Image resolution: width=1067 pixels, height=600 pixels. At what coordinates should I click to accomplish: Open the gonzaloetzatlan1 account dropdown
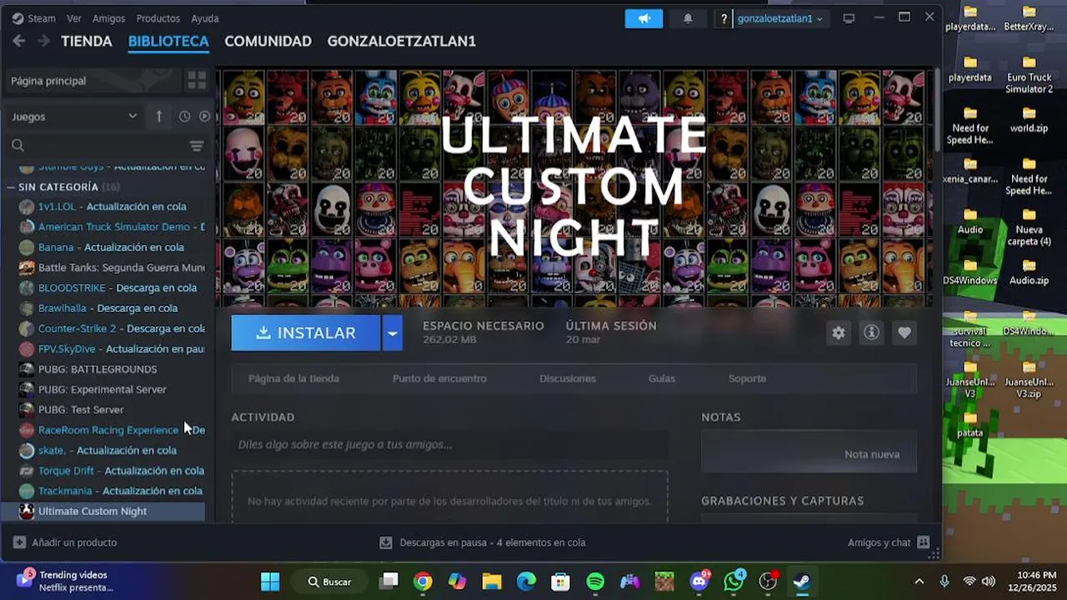[780, 18]
